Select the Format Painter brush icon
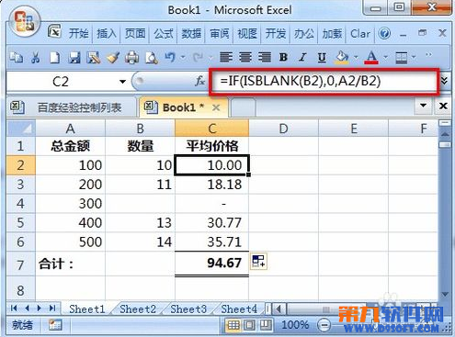 point(113,57)
